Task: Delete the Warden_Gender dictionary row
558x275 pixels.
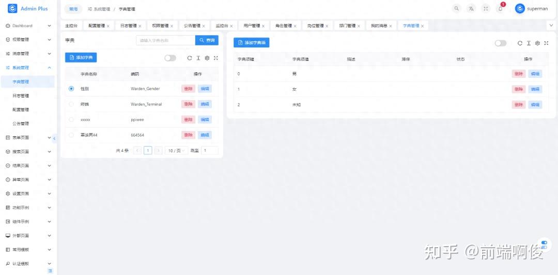Action: pos(188,89)
